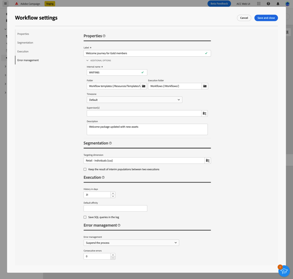The image size is (293, 279).
Task: Go to Properties in the side navigation
Action: 23,34
